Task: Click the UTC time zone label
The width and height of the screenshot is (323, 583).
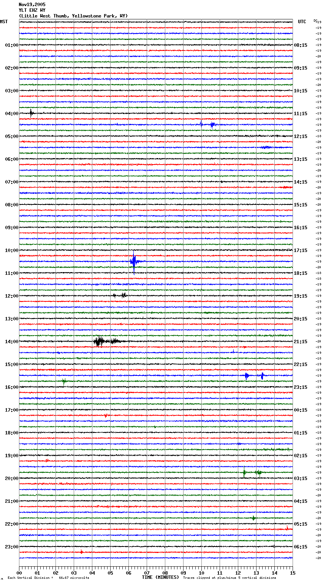Action: pos(302,22)
